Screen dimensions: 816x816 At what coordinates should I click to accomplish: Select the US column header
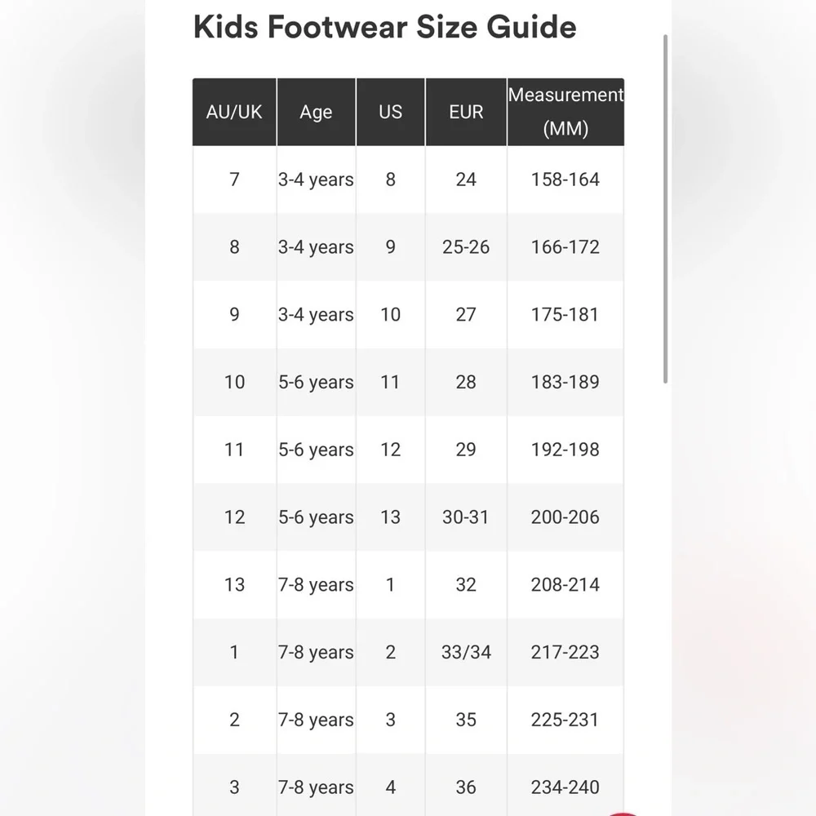[390, 112]
